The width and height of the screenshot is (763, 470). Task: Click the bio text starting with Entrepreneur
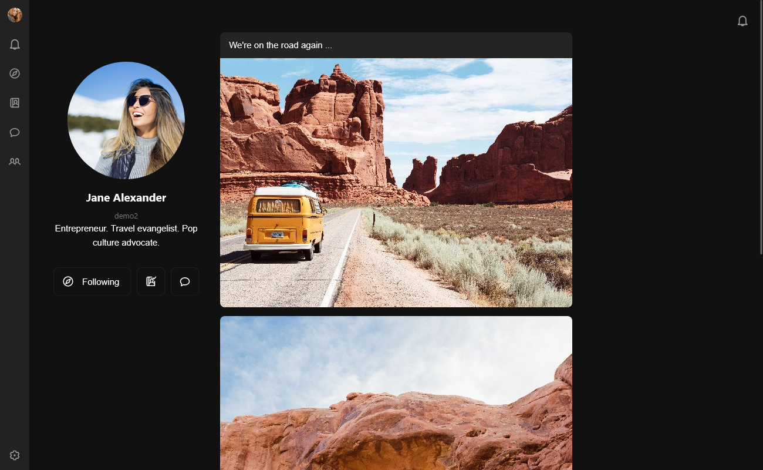pos(126,235)
